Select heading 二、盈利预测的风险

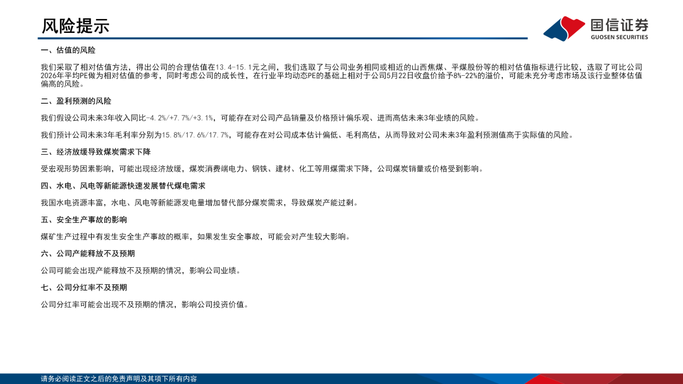point(77,101)
